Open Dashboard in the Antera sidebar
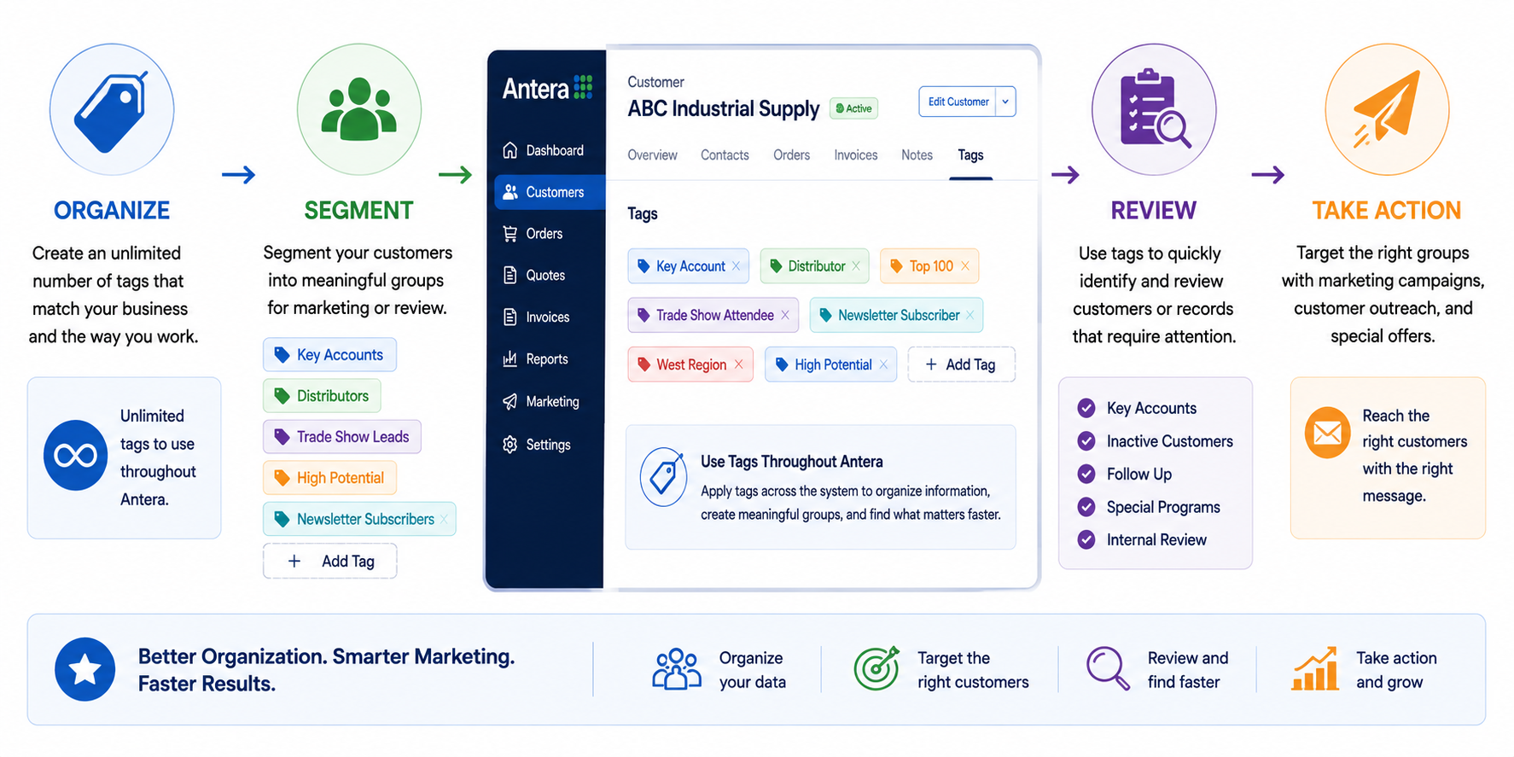 pyautogui.click(x=544, y=150)
